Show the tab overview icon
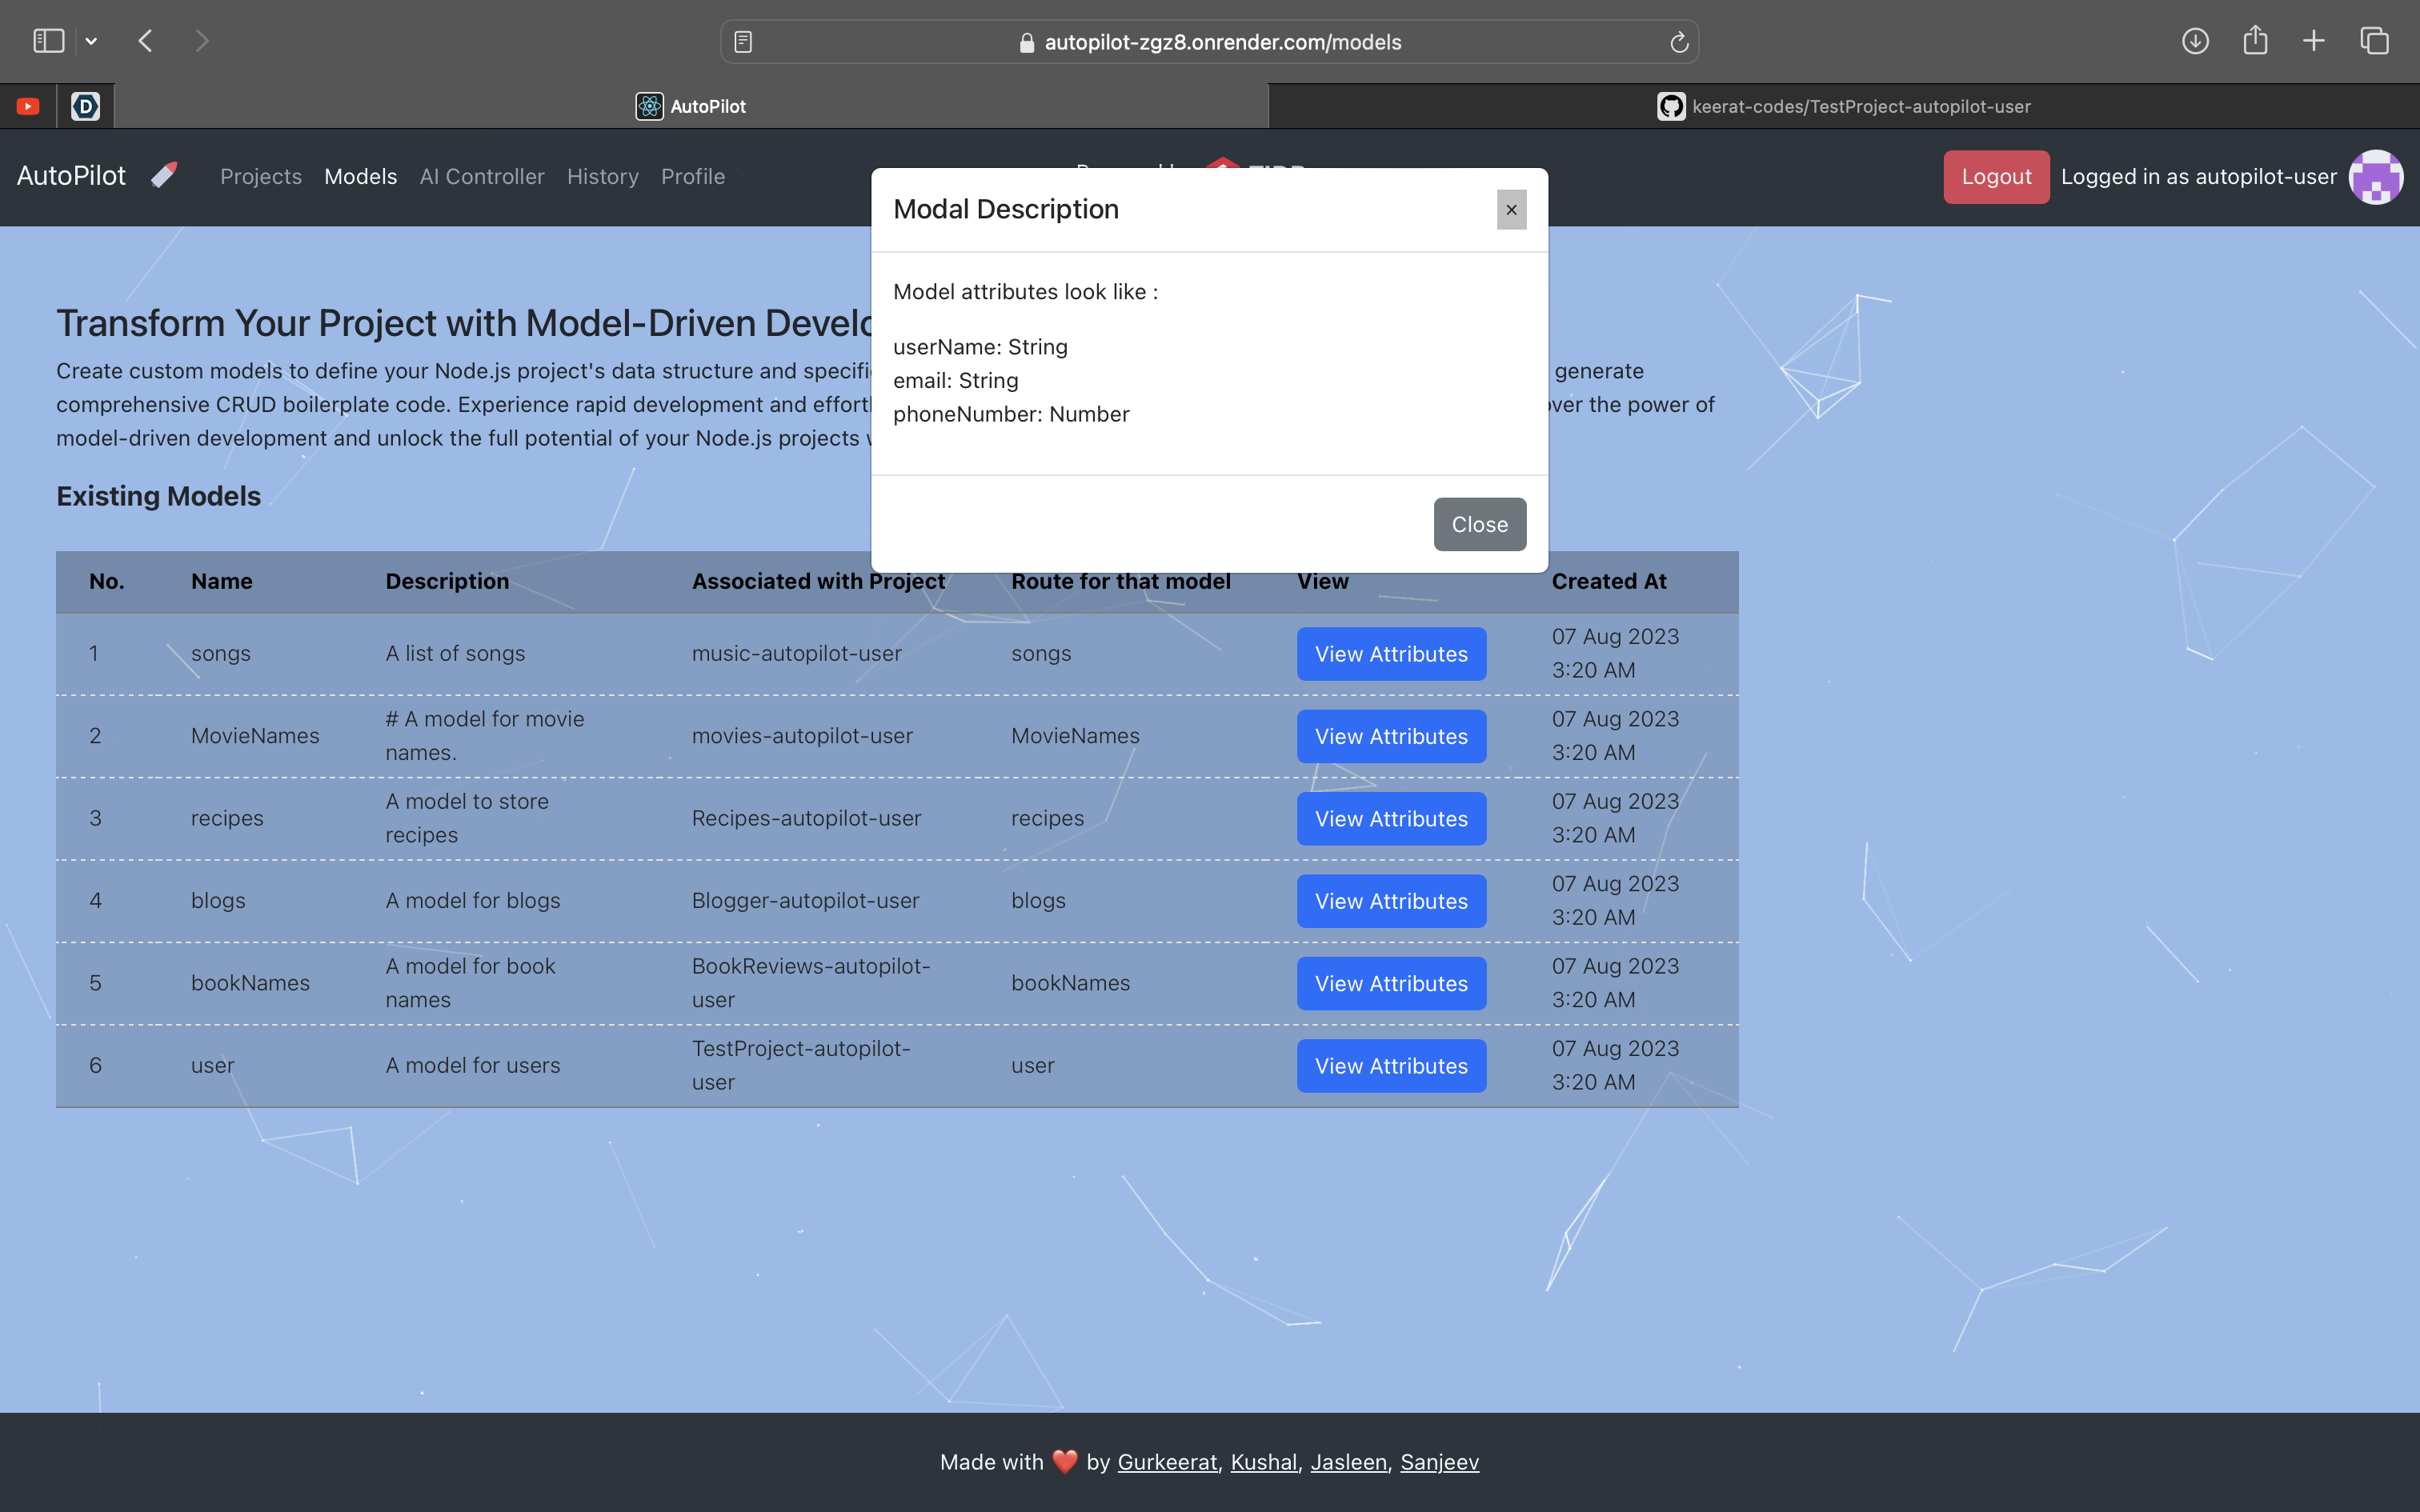 coord(2374,41)
